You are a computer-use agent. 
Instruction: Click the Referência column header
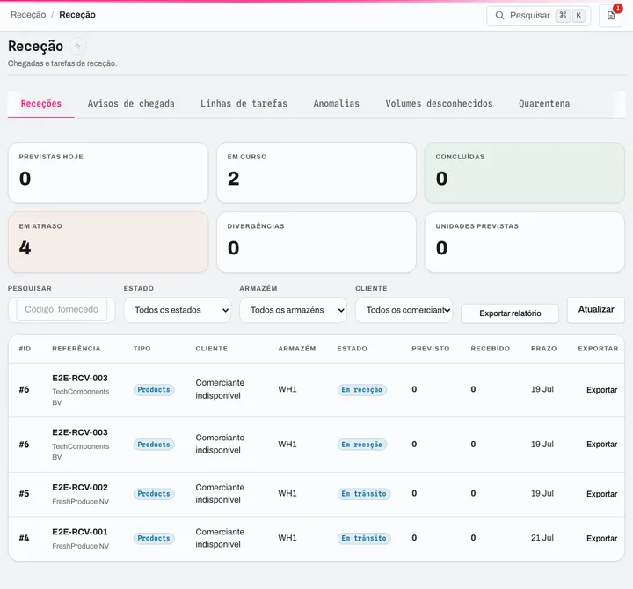[76, 349]
